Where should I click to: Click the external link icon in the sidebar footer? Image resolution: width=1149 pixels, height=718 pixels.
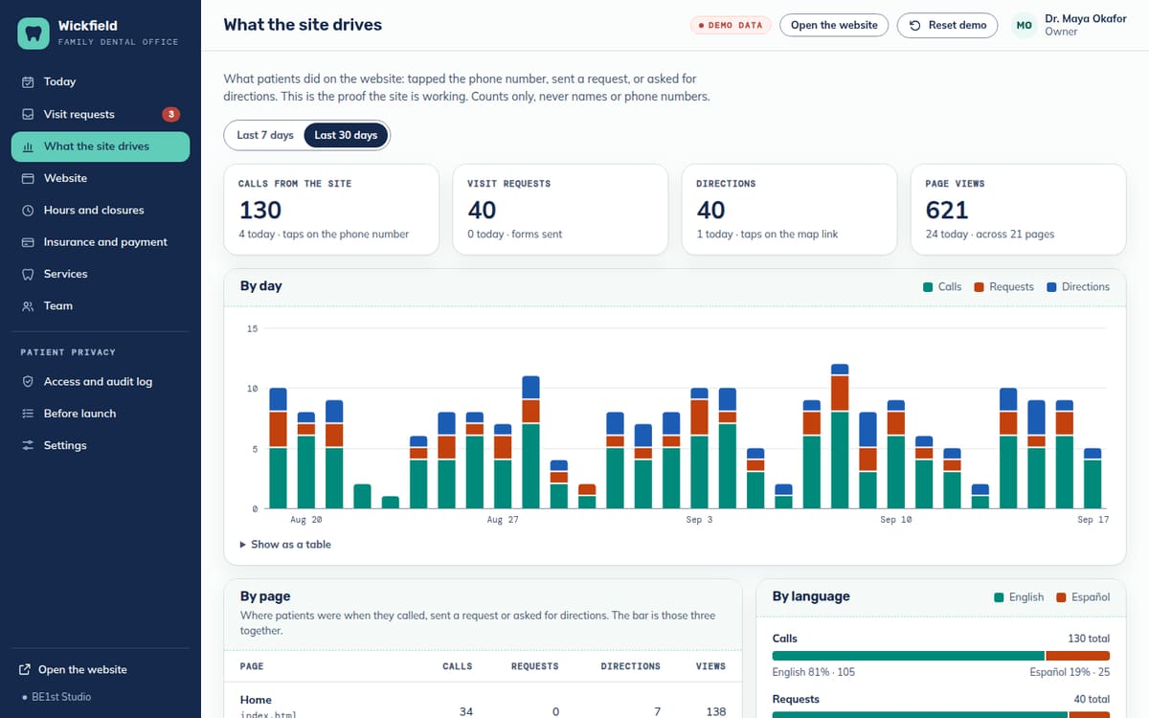[x=26, y=670]
